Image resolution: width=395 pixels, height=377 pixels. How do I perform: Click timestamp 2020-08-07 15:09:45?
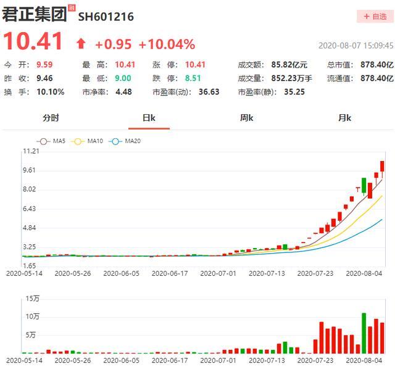pyautogui.click(x=355, y=46)
